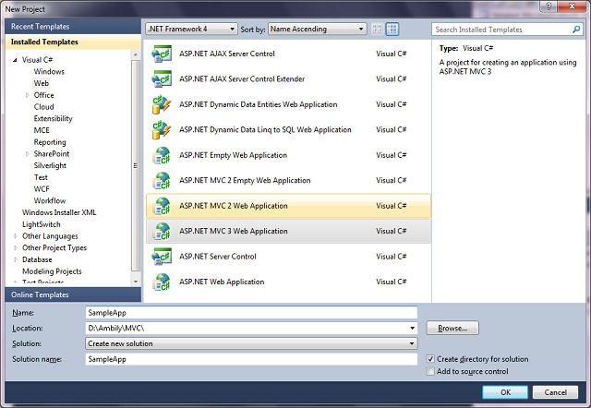591x408 pixels.
Task: Switch to small icons view
Action: tap(378, 30)
